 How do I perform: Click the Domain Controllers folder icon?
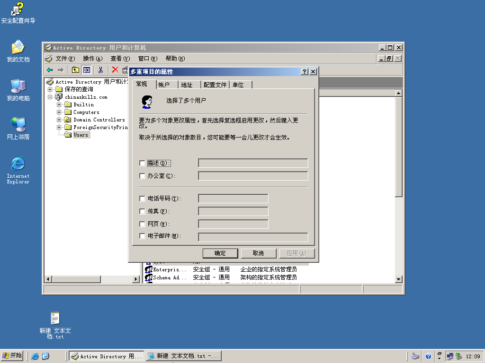pyautogui.click(x=68, y=120)
